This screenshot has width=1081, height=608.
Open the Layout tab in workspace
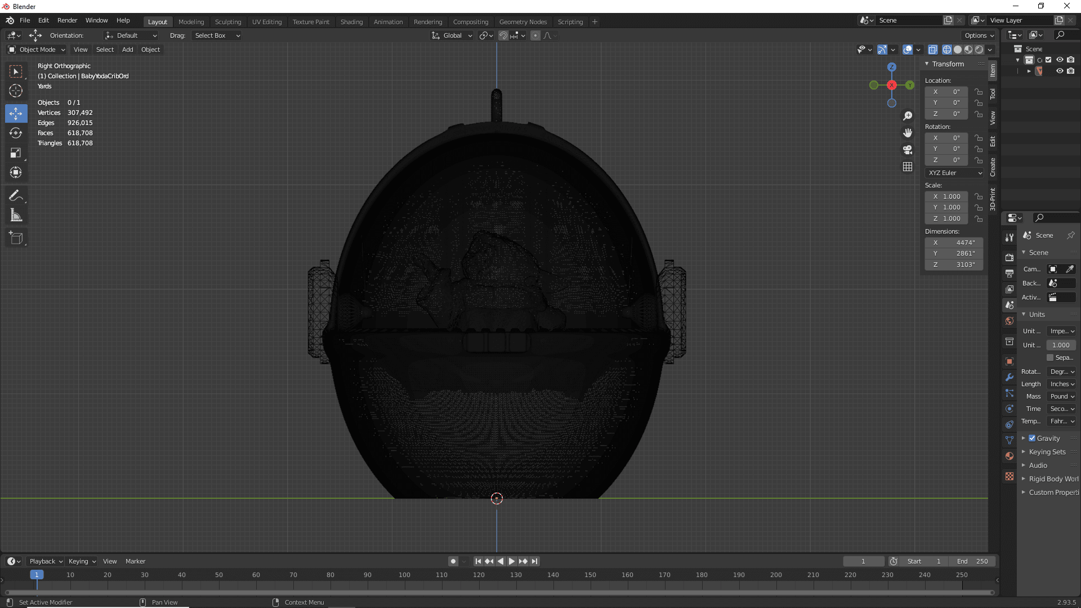coord(157,21)
